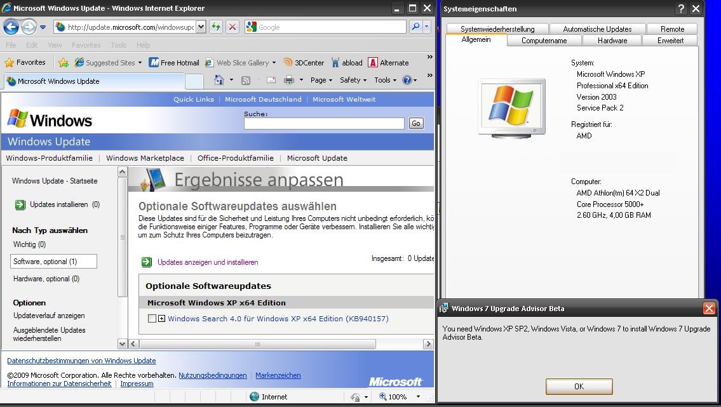
Task: Open the address bar dropdown arrow
Action: click(201, 27)
